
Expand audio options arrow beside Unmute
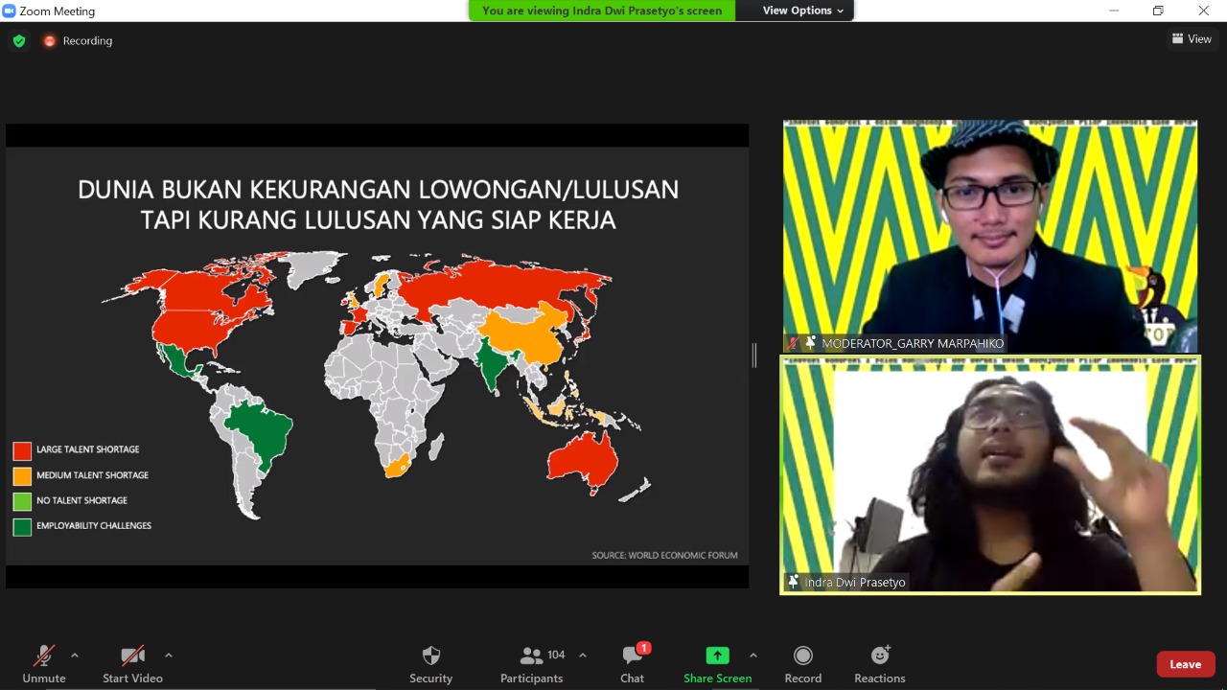click(x=75, y=655)
